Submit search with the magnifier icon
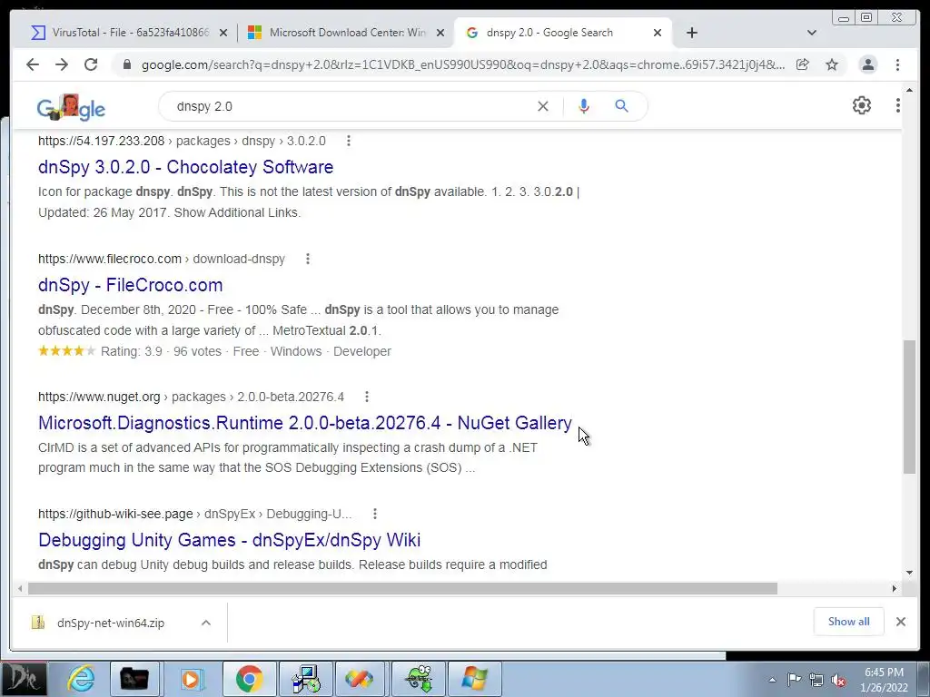Viewport: 930px width, 697px height. click(621, 107)
